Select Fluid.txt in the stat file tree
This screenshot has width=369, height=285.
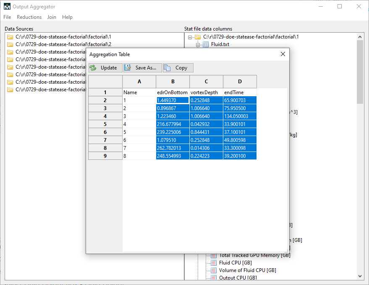[x=220, y=44]
